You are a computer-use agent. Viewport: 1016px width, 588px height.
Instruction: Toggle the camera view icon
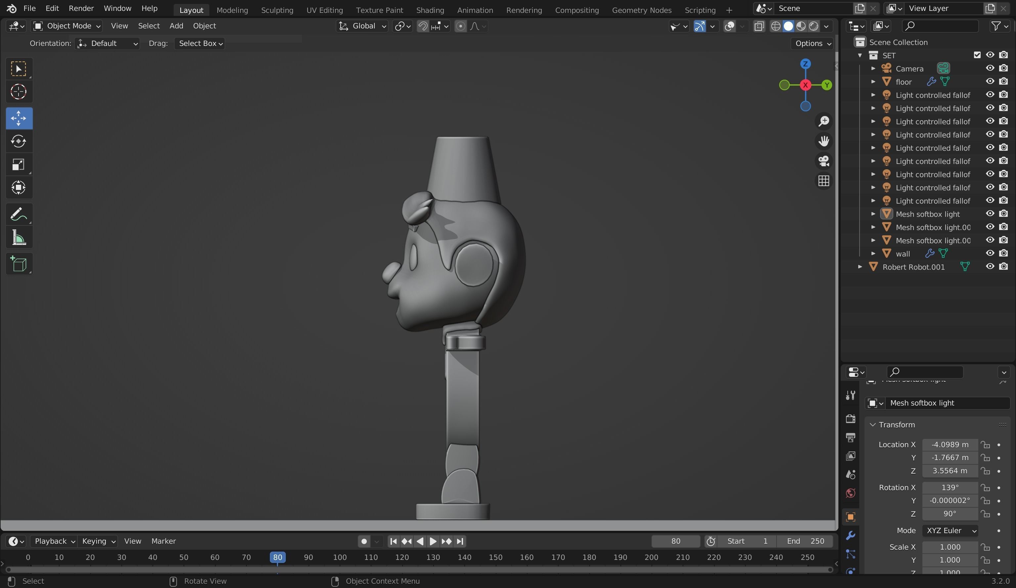pos(824,161)
